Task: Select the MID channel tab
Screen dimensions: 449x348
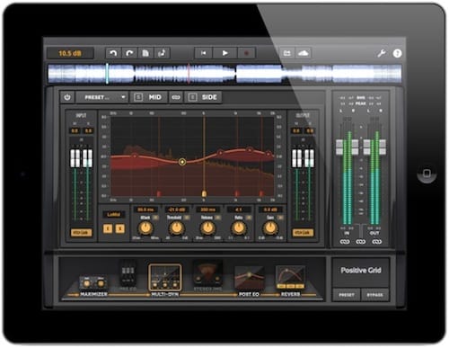Action: (155, 97)
